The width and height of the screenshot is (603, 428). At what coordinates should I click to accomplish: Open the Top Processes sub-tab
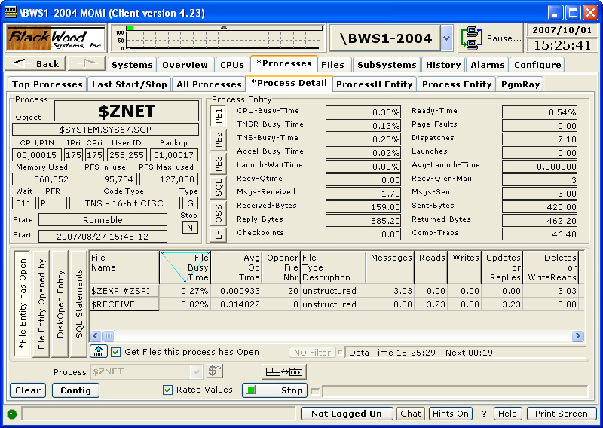[x=47, y=84]
